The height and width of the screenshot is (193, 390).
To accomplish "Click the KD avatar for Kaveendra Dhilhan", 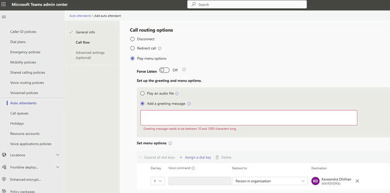I will [x=315, y=181].
